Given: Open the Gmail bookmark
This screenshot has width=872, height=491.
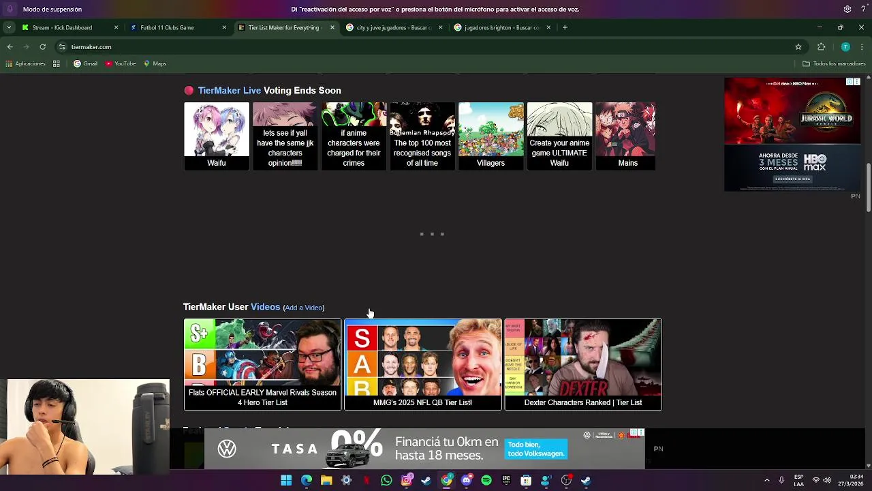Looking at the screenshot, I should click(85, 63).
